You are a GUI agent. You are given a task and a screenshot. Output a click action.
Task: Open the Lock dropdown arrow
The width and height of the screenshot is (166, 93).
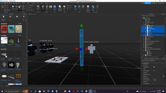[x=72, y=8]
